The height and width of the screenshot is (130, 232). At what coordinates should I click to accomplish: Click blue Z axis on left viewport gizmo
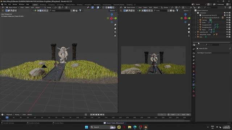112,14
